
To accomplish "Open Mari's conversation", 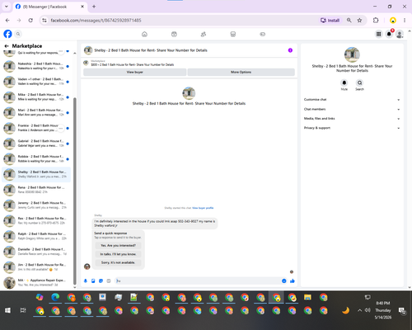I will (x=36, y=112).
